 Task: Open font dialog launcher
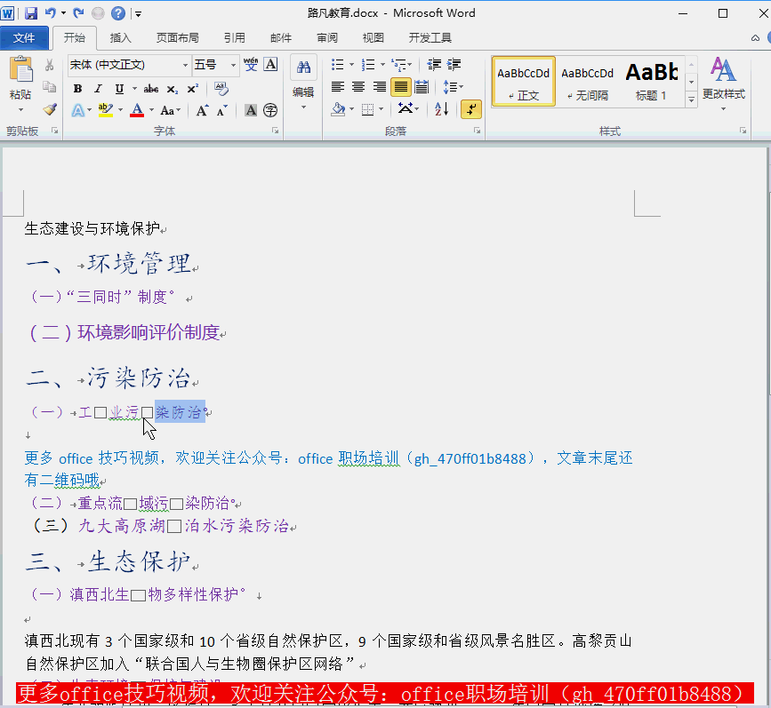(276, 131)
